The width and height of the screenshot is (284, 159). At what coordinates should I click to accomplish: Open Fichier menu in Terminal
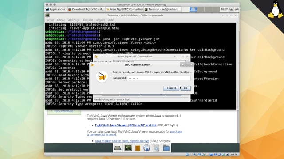coord(50,20)
